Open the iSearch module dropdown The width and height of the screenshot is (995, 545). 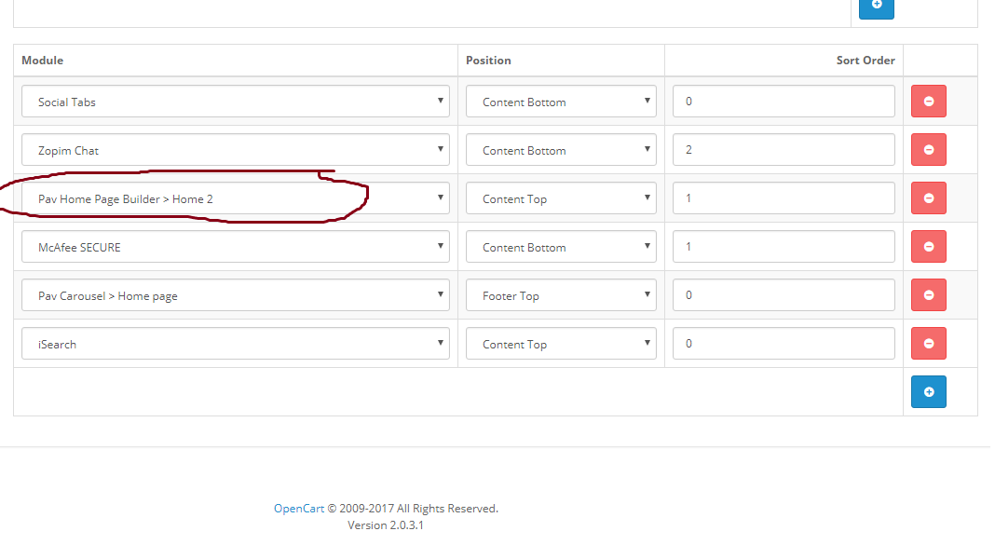(236, 343)
